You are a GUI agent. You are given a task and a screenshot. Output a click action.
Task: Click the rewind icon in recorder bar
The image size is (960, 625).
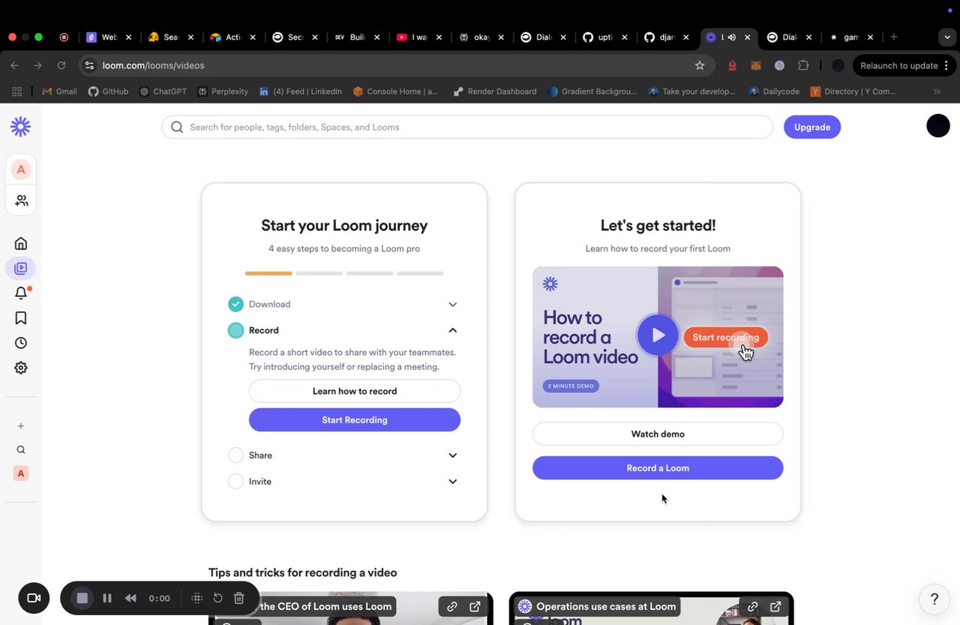point(130,598)
